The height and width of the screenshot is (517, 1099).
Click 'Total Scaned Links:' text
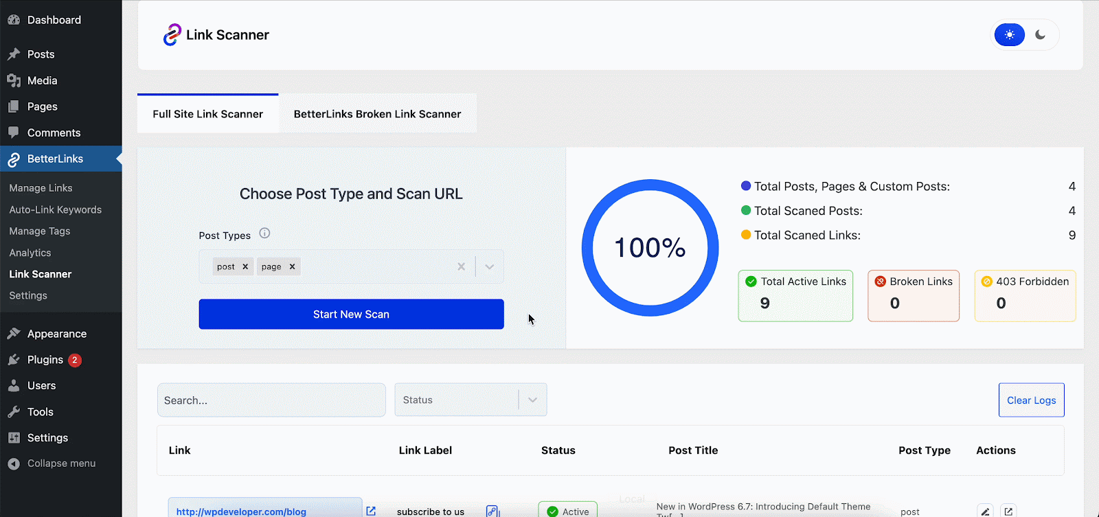tap(807, 235)
